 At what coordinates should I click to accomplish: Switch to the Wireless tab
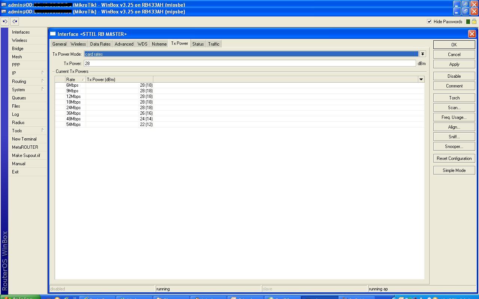(78, 44)
